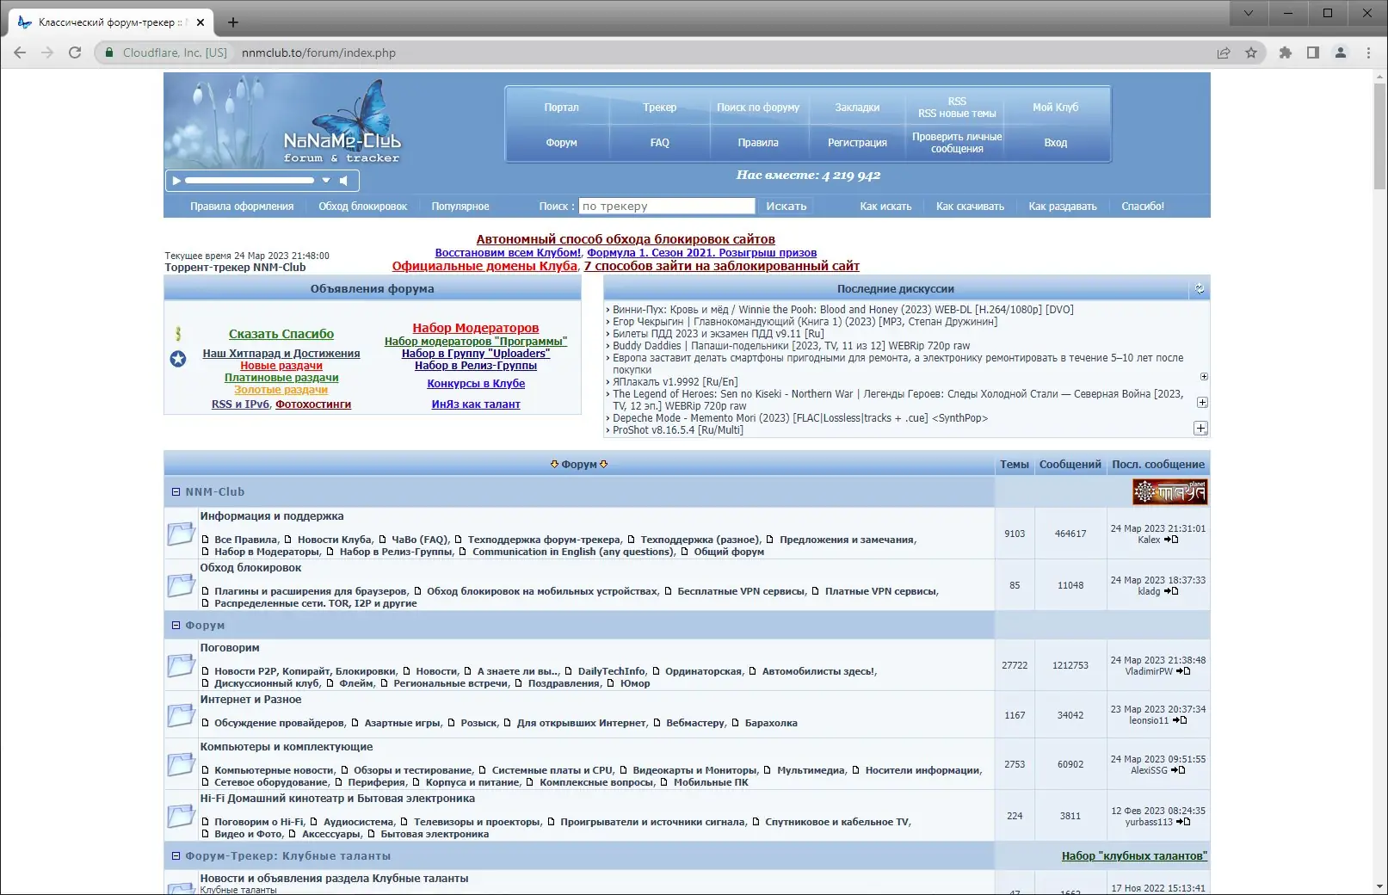Open folder icon for Обход блокировок forum

pyautogui.click(x=181, y=585)
